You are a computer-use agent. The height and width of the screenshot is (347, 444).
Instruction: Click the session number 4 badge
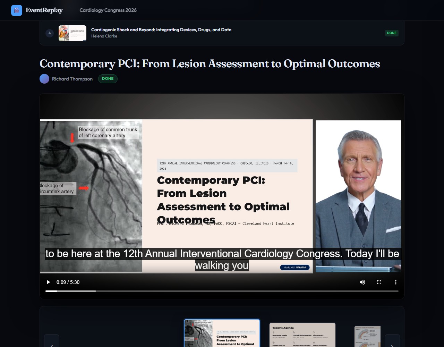coord(50,33)
